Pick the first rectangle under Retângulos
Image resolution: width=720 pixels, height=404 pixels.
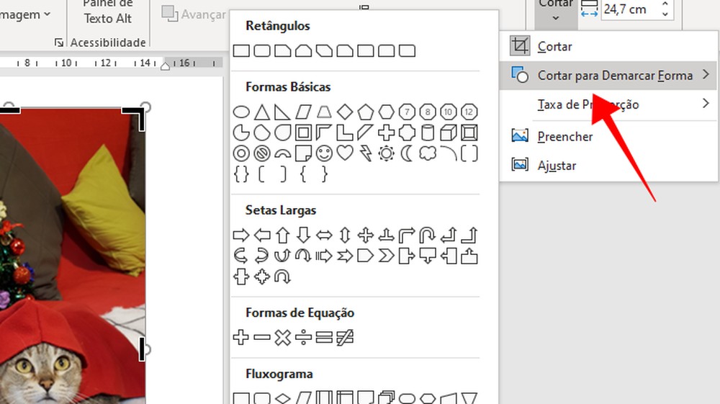click(x=241, y=51)
